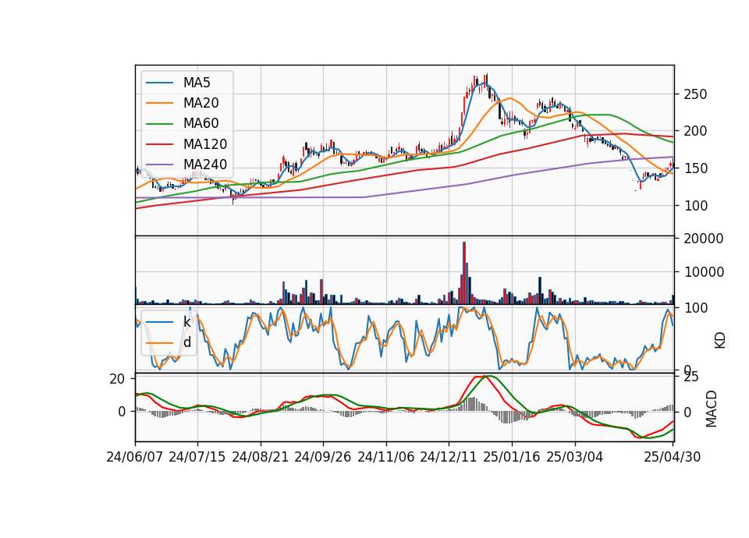Click the 24/11/06 date axis label

click(386, 457)
